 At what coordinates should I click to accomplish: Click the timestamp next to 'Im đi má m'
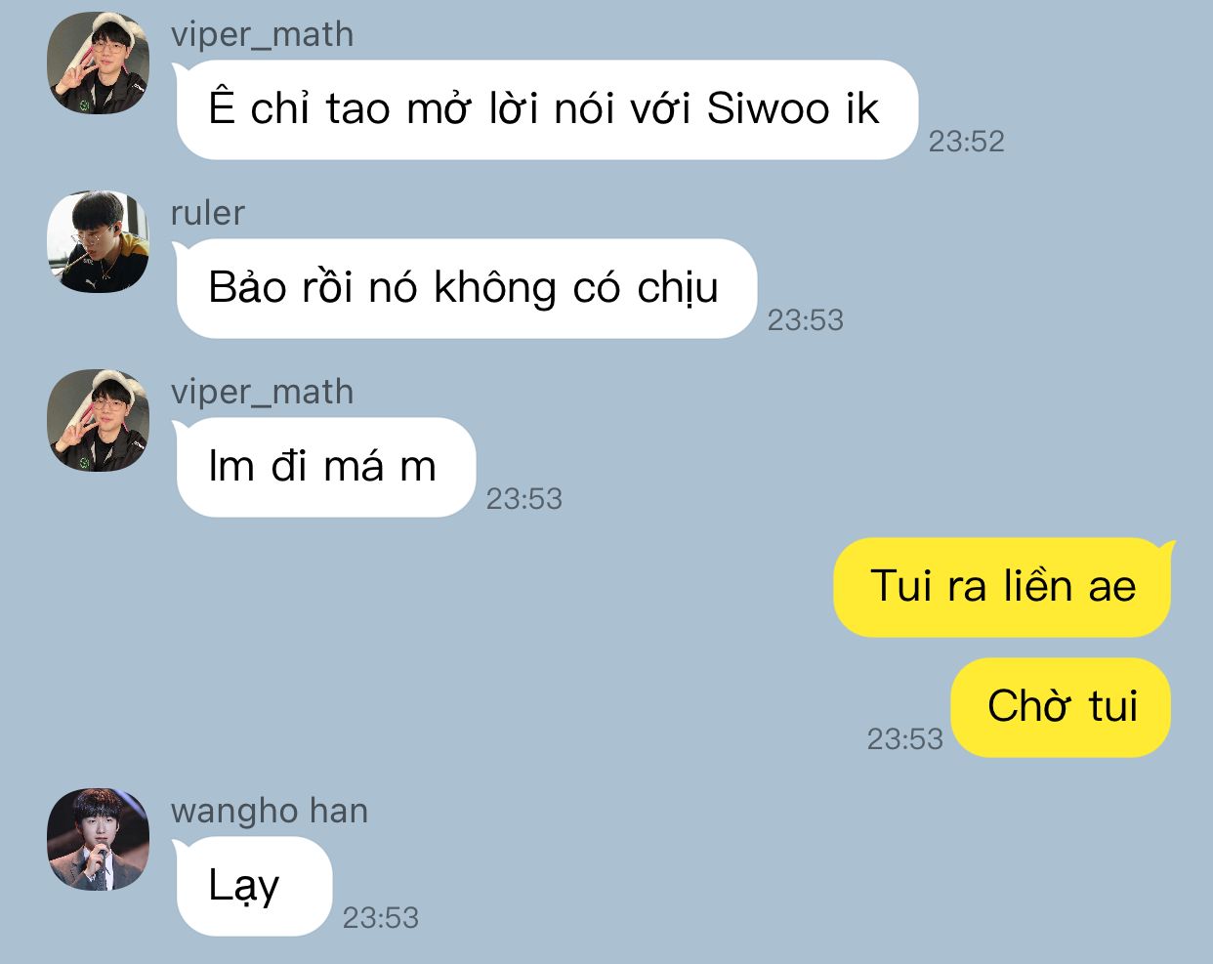tap(524, 499)
